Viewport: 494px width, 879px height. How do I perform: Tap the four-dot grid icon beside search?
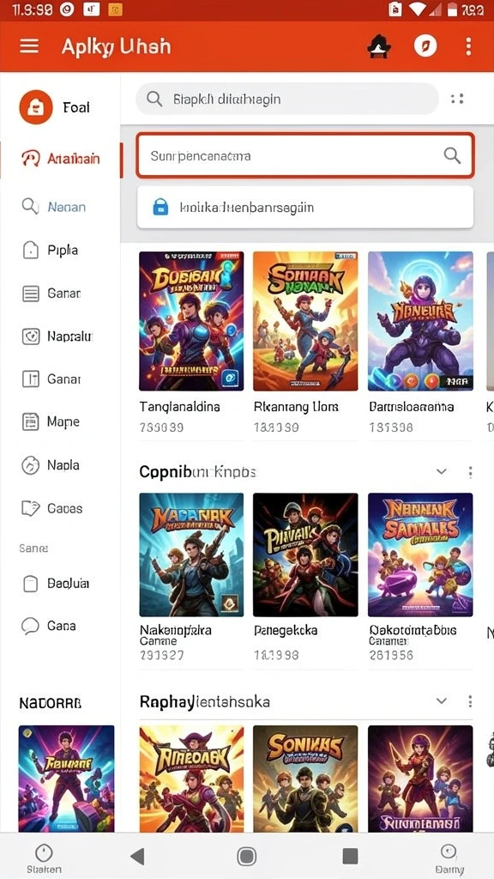(457, 100)
